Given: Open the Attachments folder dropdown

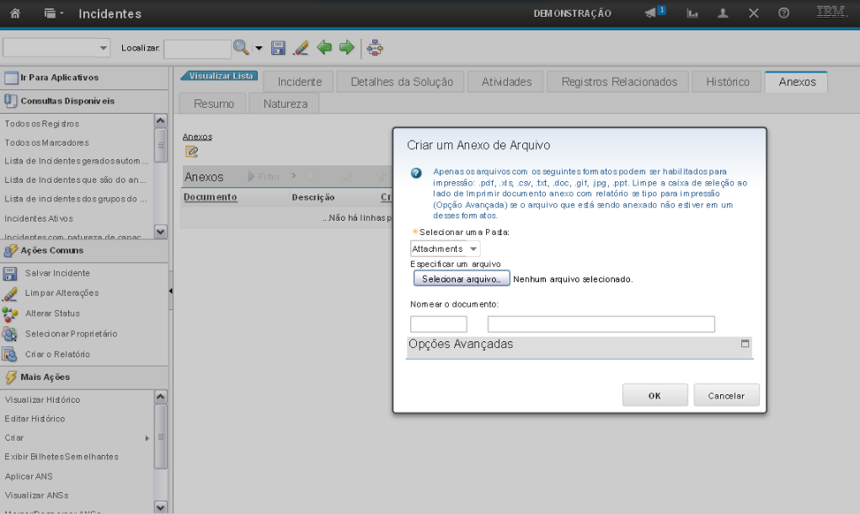Looking at the screenshot, I should [445, 249].
